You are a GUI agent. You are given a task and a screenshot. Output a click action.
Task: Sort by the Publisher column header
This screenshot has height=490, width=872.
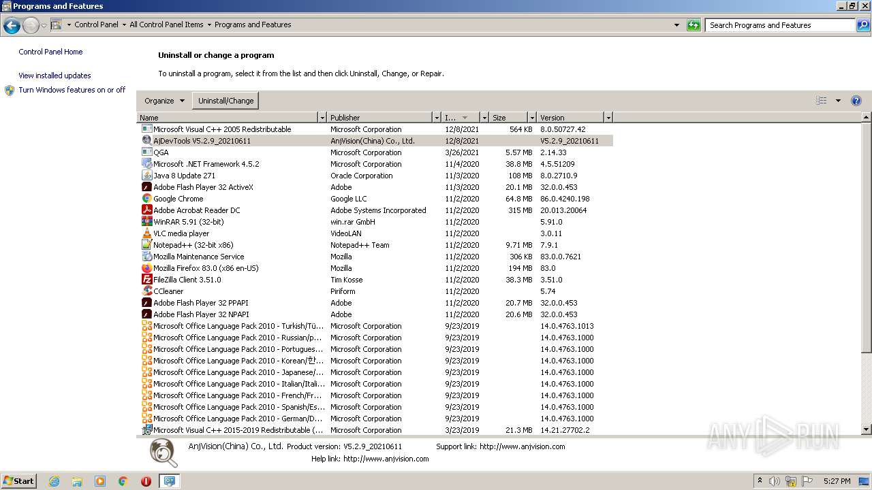[380, 118]
